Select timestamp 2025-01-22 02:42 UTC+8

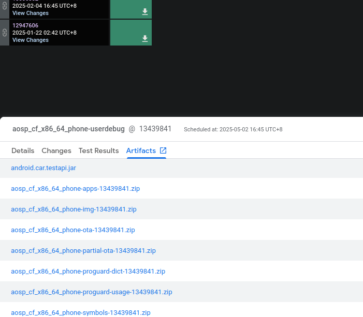[x=45, y=33]
